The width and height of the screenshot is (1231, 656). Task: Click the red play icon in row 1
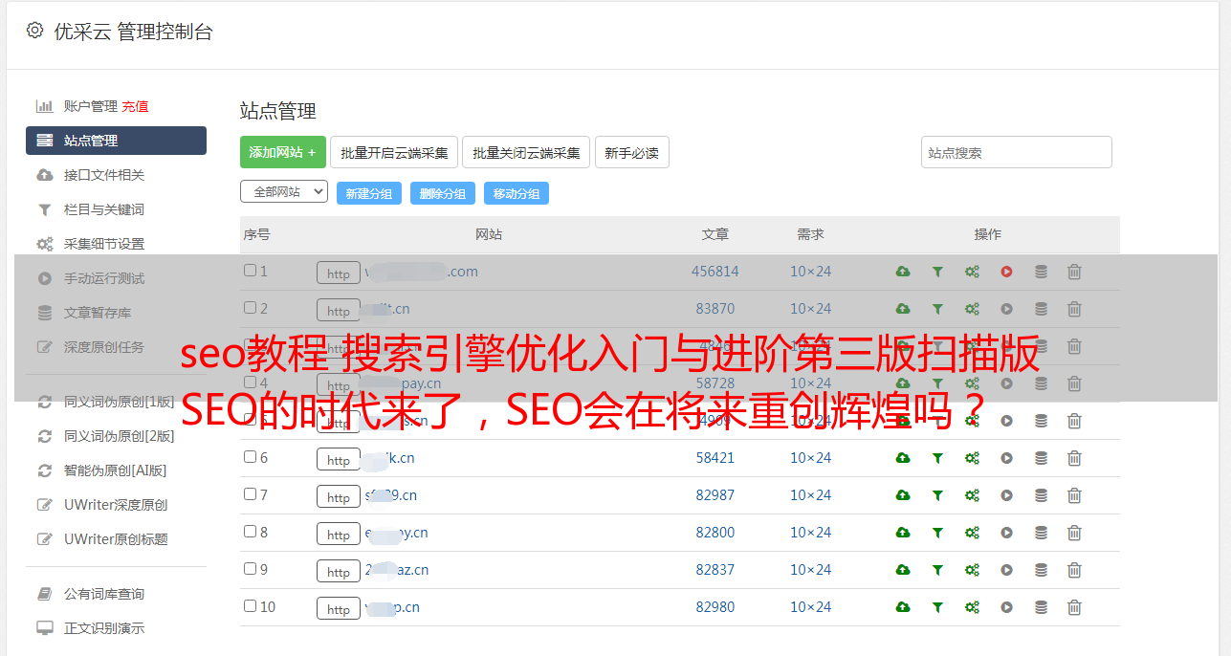coord(1006,272)
